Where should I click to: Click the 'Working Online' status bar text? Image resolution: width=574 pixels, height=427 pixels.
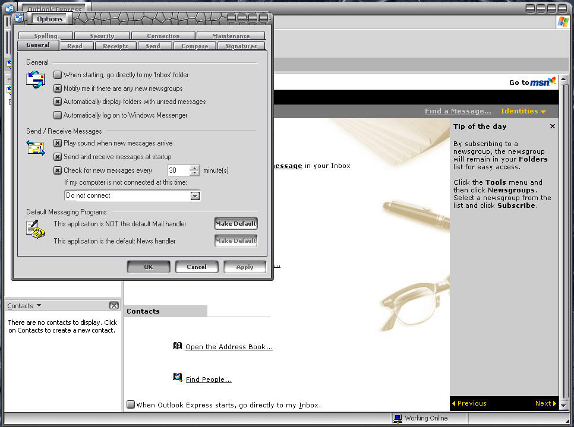click(426, 418)
